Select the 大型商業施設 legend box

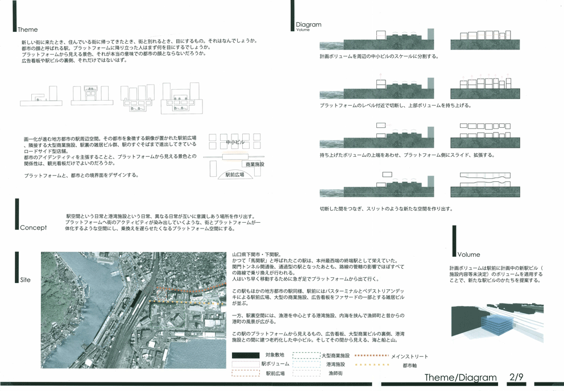(x=306, y=355)
